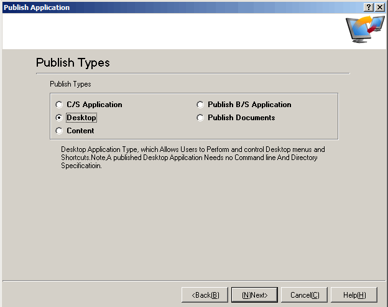Viewport: 388px width, 307px height.
Task: Click the 'Publish Documents' label text
Action: click(x=241, y=118)
